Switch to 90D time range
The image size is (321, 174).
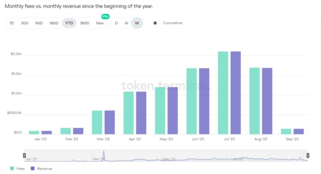pyautogui.click(x=39, y=23)
